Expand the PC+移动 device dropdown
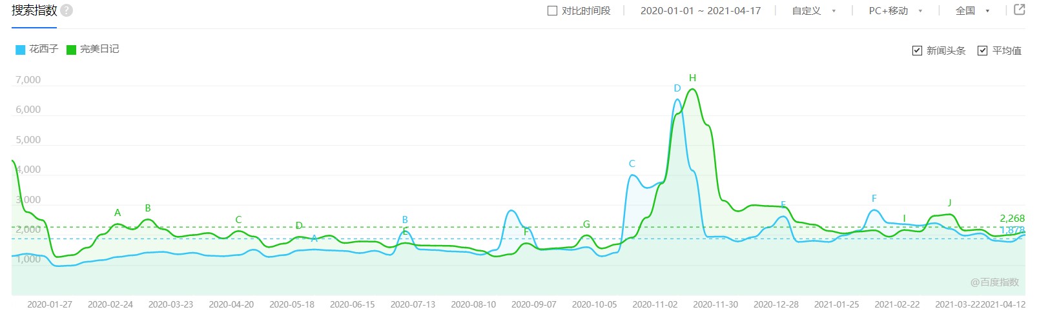Screen dimensions: 1039x314 895,11
